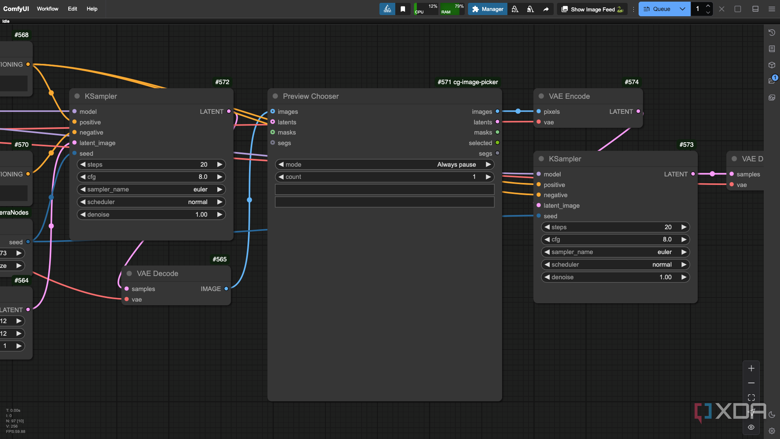Open sampler_name euler selector in KSampler #572
The image size is (780, 439).
coord(151,189)
